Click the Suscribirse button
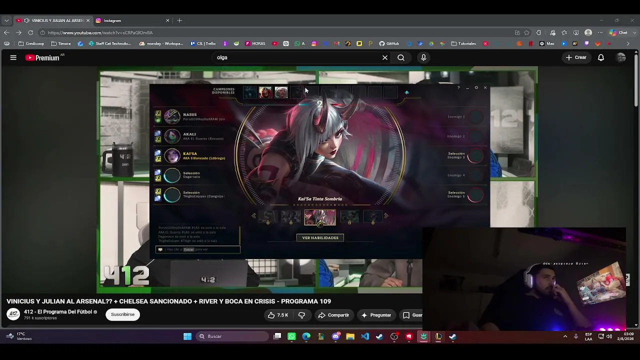 pyautogui.click(x=122, y=314)
